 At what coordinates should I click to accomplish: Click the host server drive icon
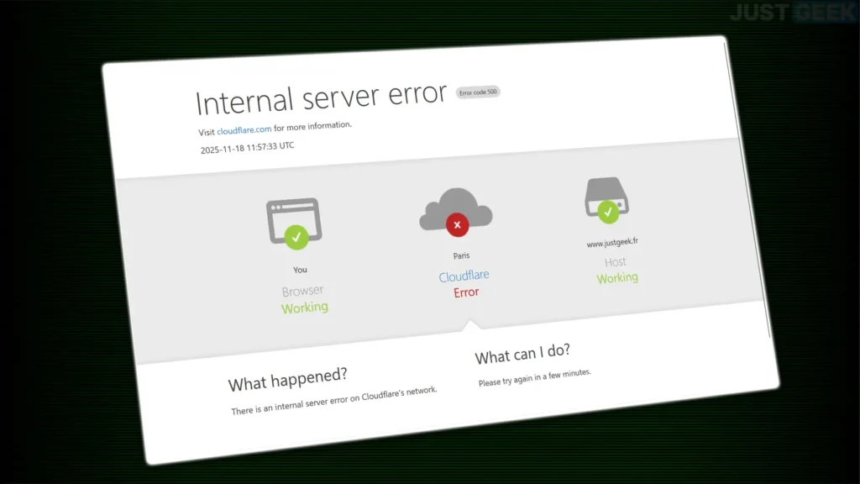[606, 197]
